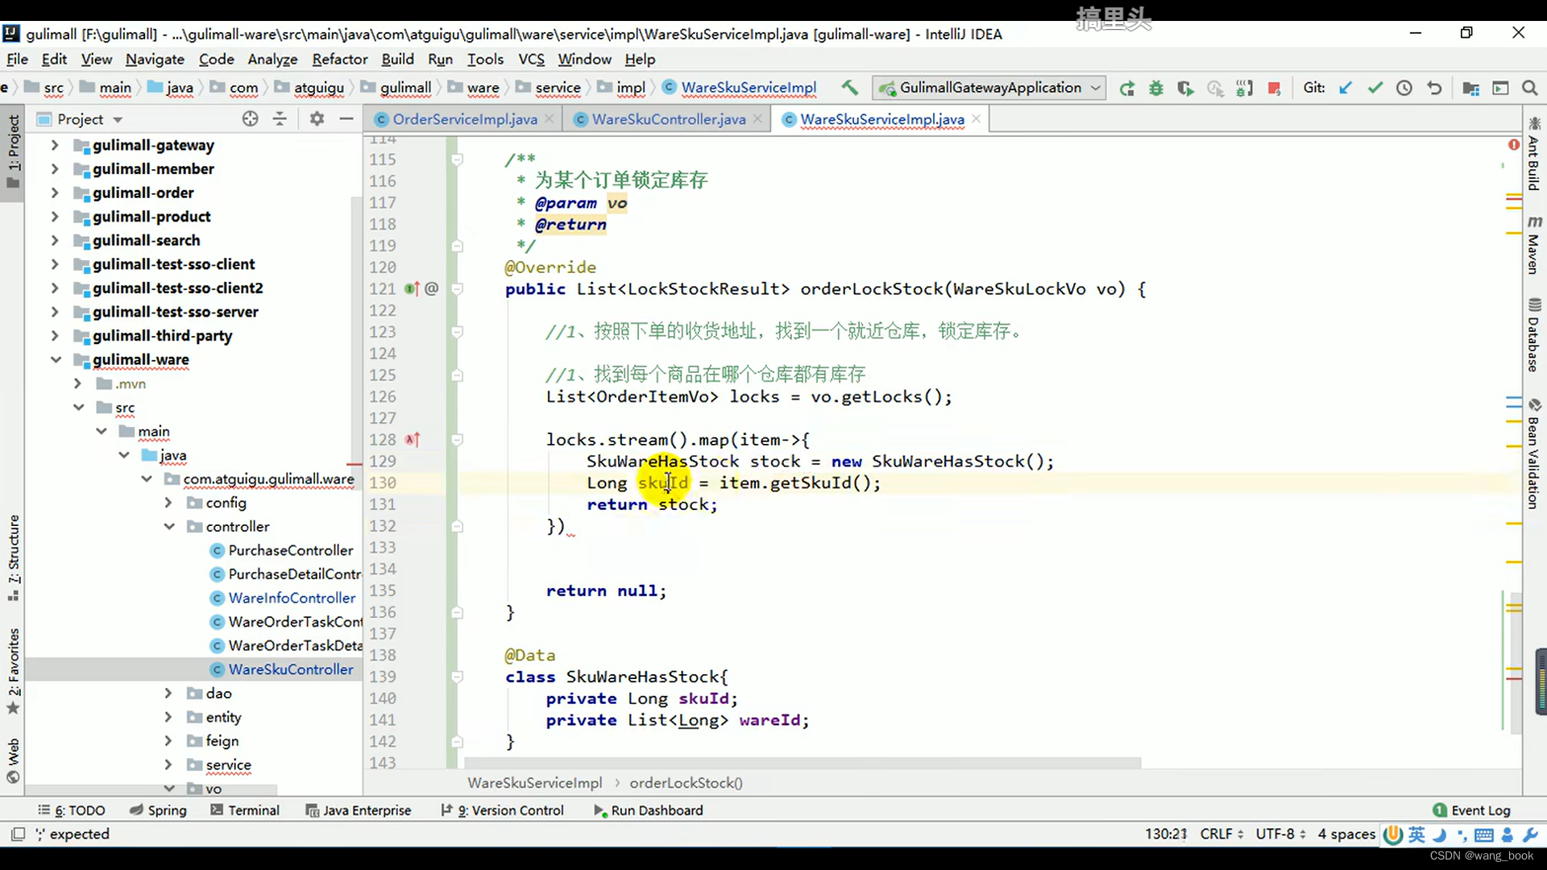Switch to OrderServiceImpl.java tab
Screen dimensions: 1547x870
pos(464,119)
